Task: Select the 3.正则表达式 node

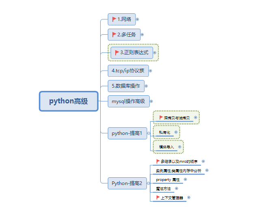Action: (132, 53)
